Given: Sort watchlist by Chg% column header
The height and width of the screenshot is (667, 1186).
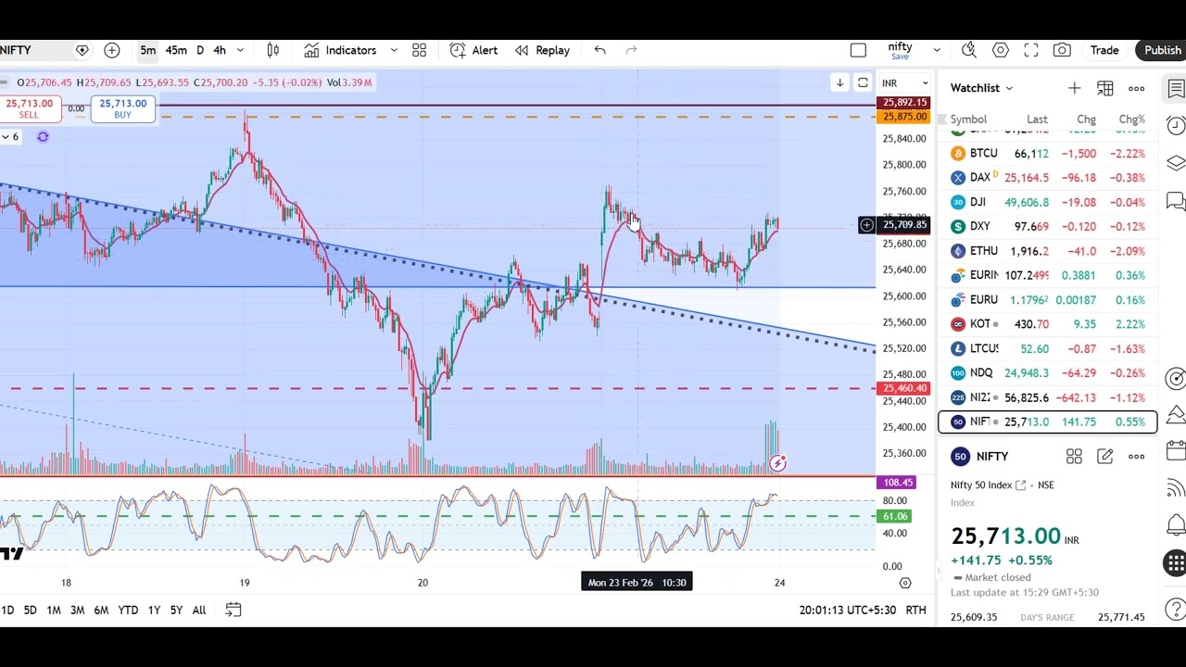Looking at the screenshot, I should coord(1131,120).
